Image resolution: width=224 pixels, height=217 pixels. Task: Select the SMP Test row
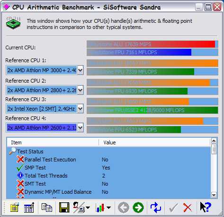coord(109,168)
